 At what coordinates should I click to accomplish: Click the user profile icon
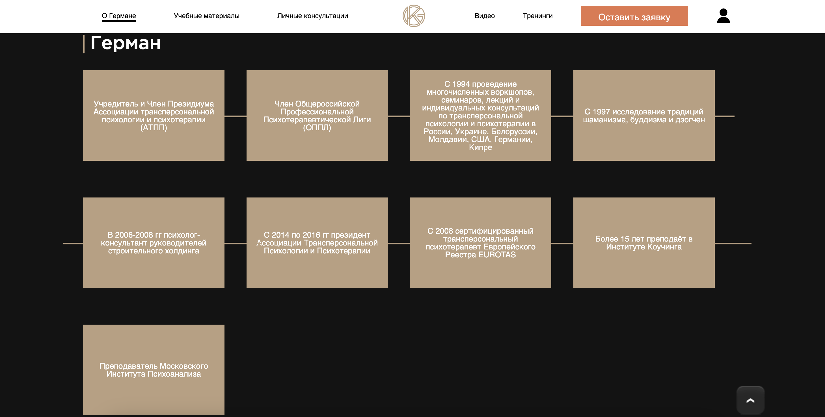click(723, 16)
